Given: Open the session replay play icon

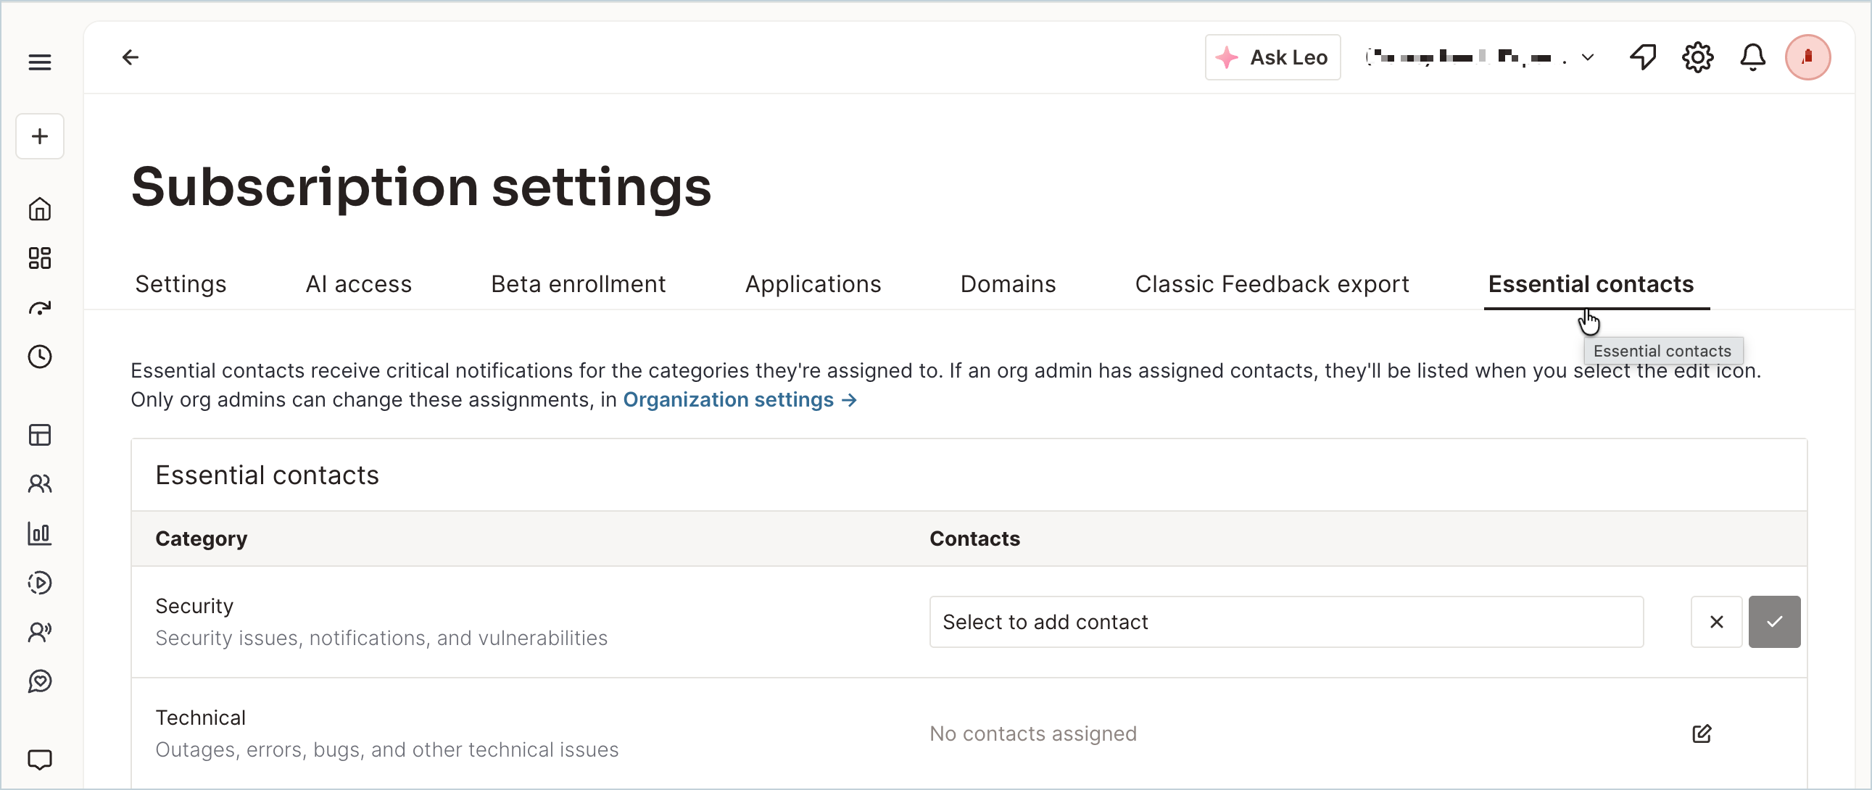Looking at the screenshot, I should point(40,582).
